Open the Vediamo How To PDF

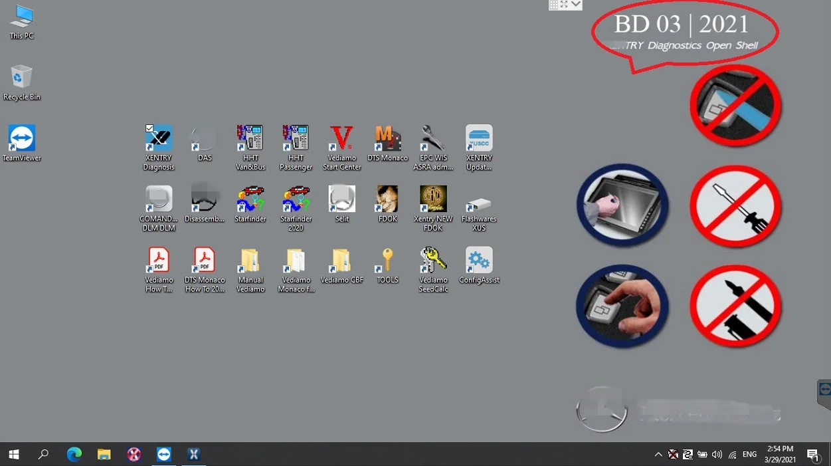(x=159, y=261)
